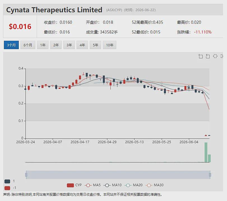Click the shorter green volume bar

coord(209,158)
